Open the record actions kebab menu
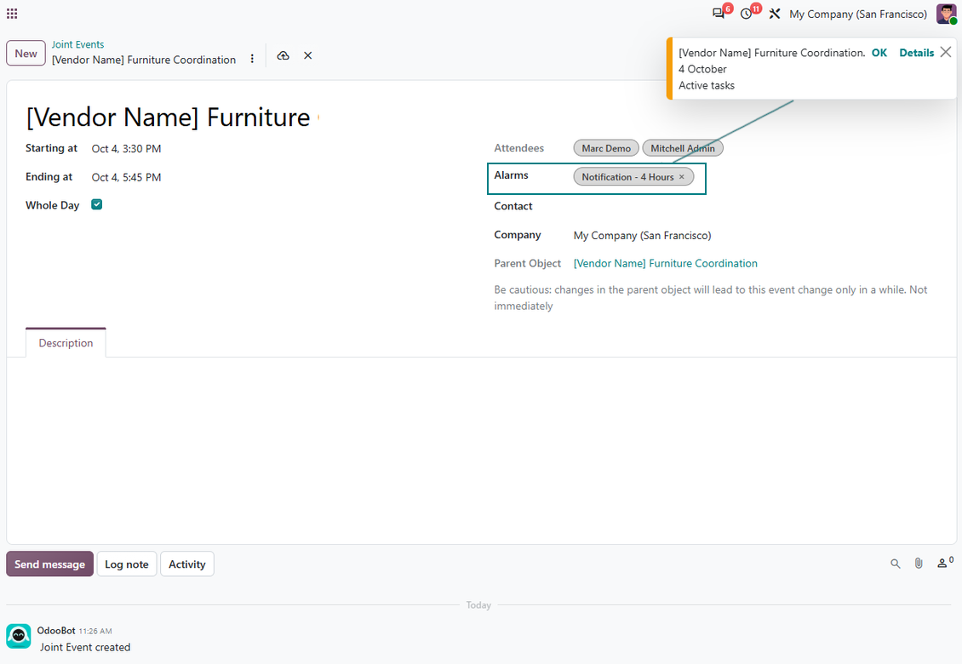This screenshot has height=664, width=962. pos(252,59)
